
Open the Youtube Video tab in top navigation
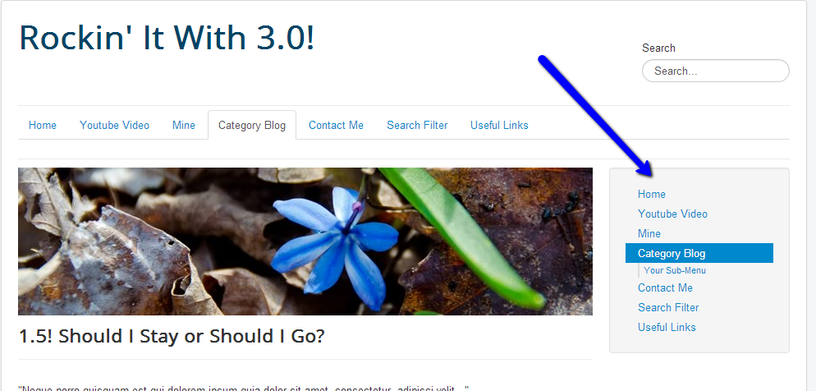click(x=114, y=126)
